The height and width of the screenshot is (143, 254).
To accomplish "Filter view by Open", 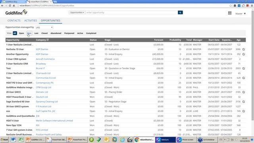I will click(x=21, y=33).
